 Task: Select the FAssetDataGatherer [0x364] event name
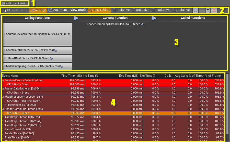[22, 88]
